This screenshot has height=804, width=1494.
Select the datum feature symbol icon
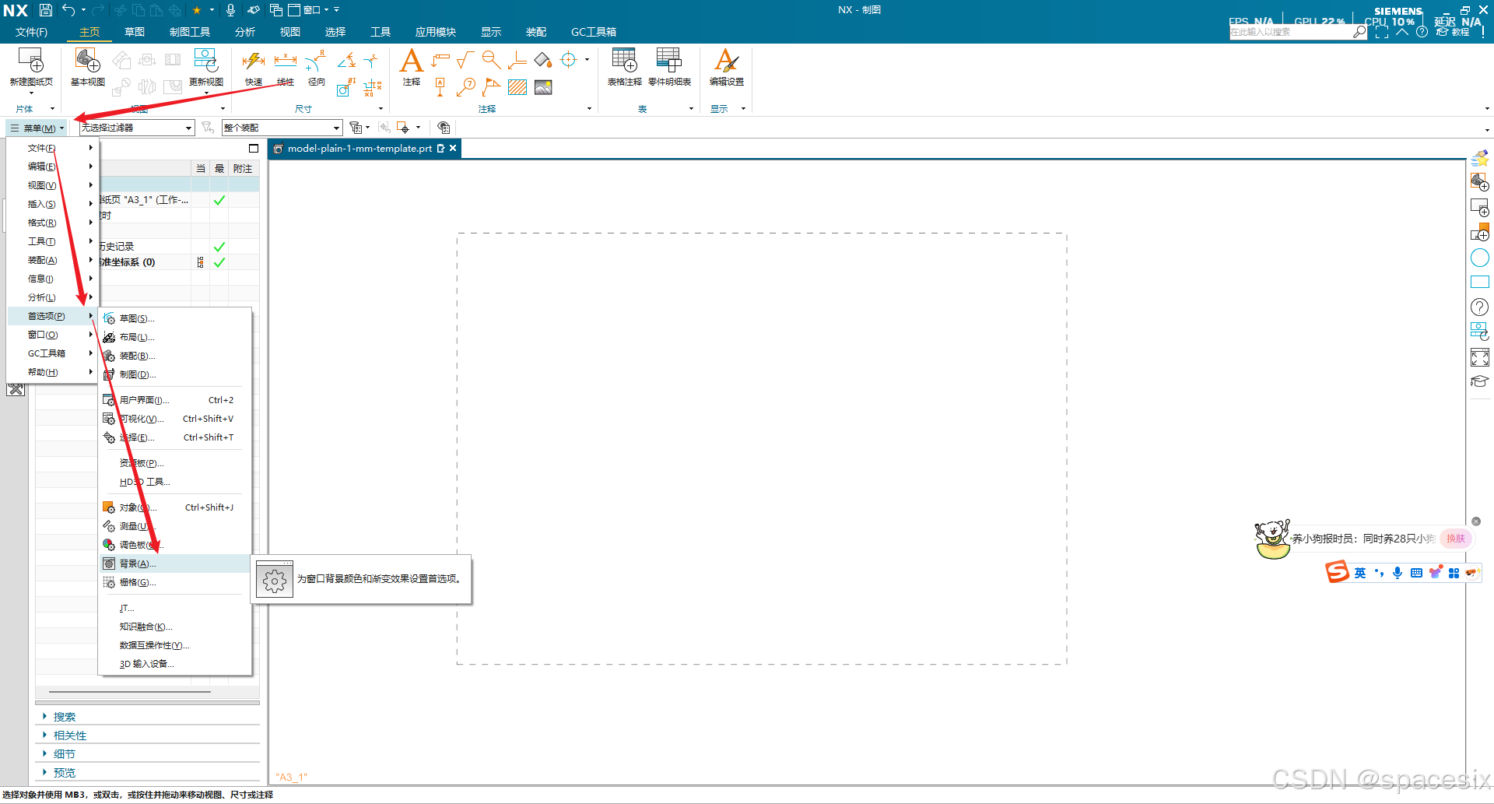(x=440, y=87)
